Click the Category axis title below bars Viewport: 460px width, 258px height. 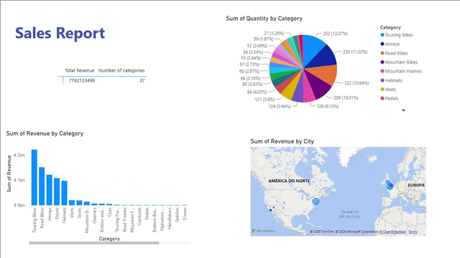(x=109, y=239)
